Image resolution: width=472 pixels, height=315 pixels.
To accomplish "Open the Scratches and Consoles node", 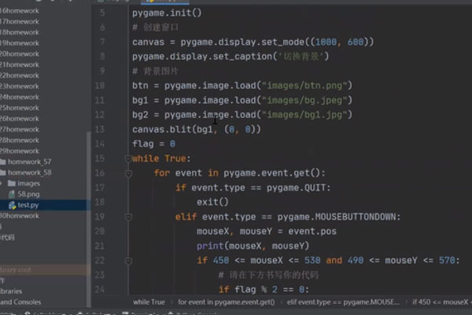I will click(x=21, y=302).
